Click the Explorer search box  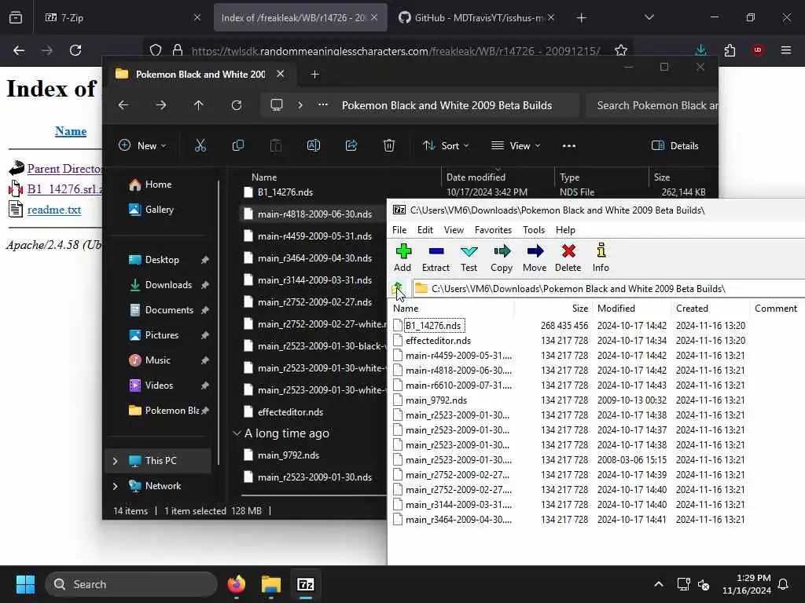[x=652, y=105]
